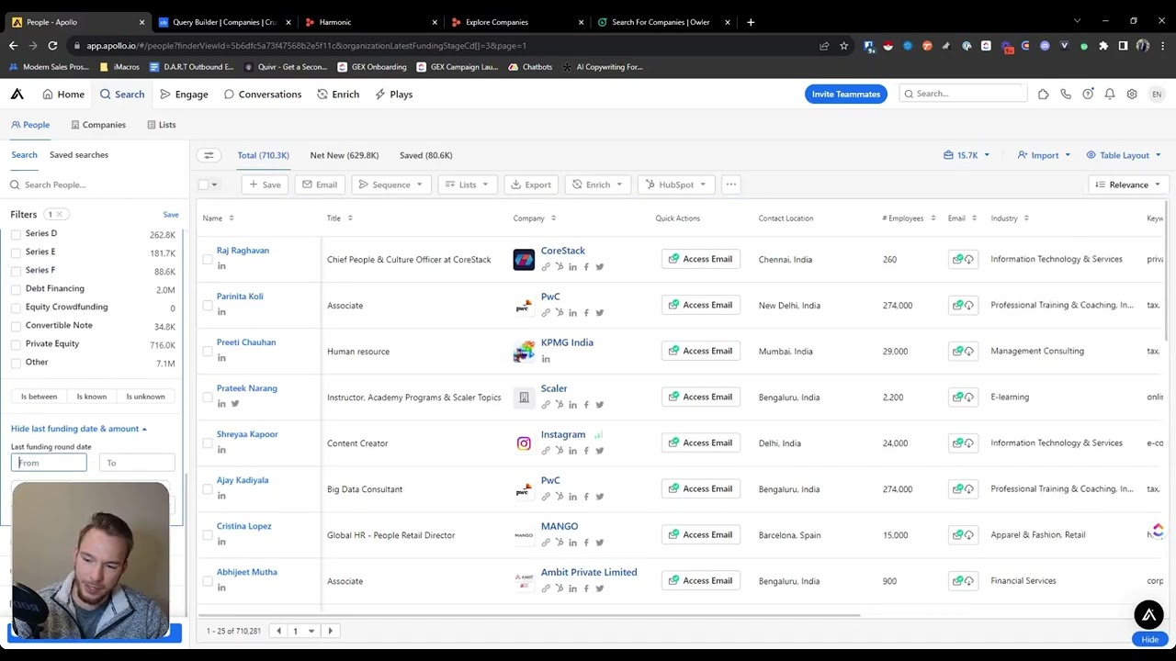The width and height of the screenshot is (1176, 661).
Task: Open the settings gear icon in header
Action: [x=1132, y=94]
